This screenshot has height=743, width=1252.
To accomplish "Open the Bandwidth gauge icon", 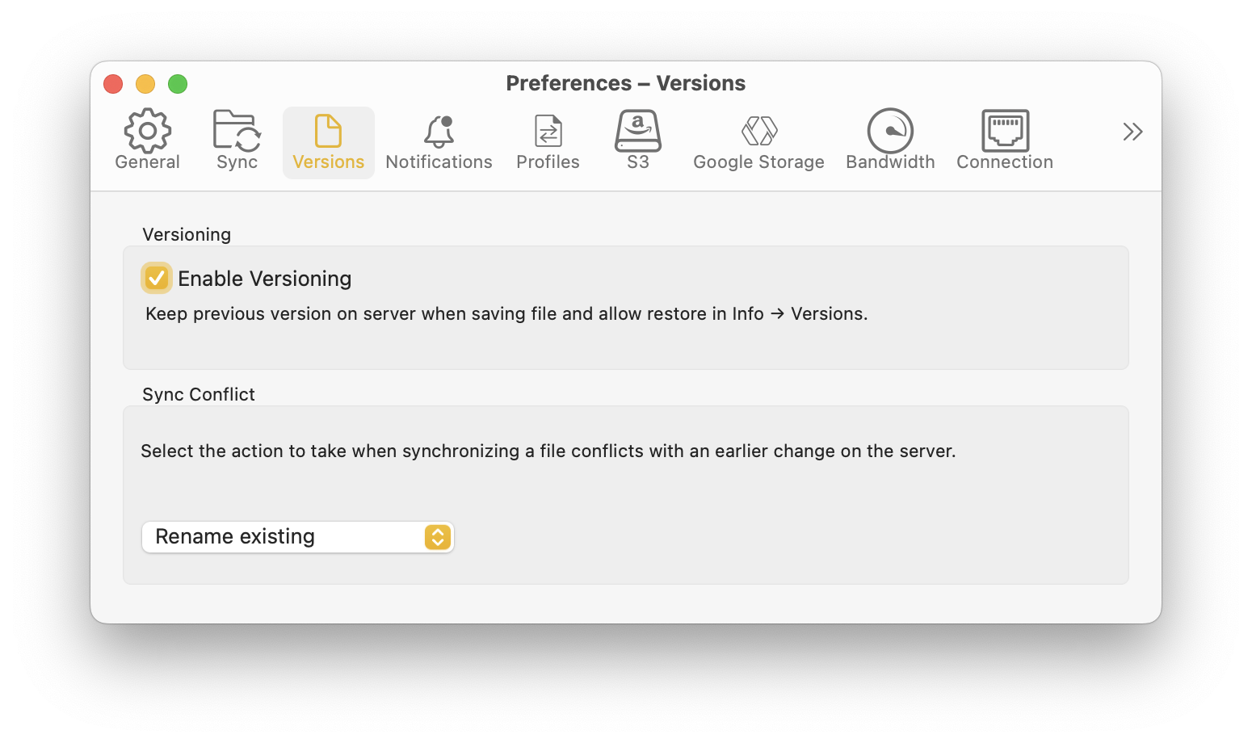I will pyautogui.click(x=890, y=131).
